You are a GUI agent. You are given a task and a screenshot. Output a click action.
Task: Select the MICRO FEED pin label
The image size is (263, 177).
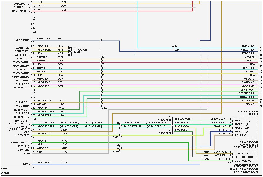point(23,135)
